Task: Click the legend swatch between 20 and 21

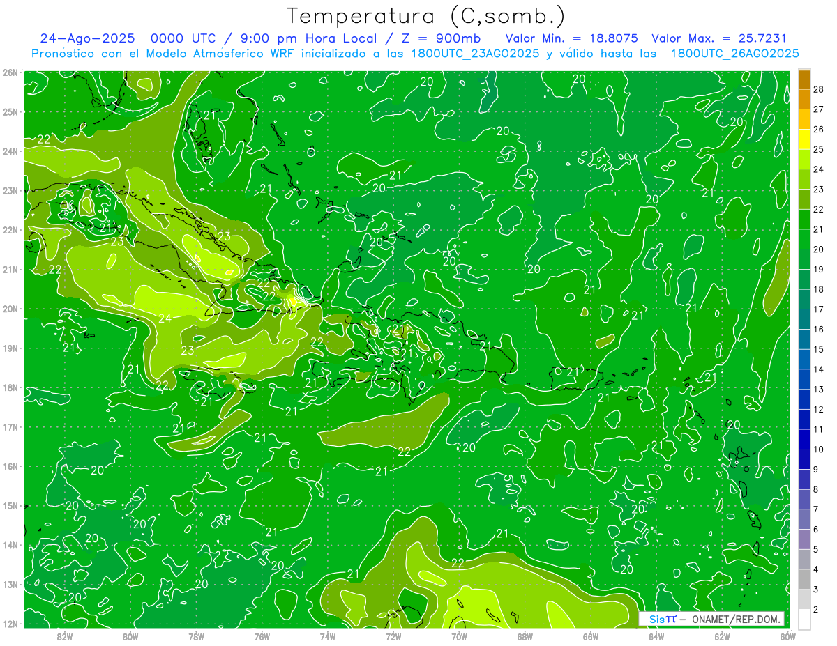Action: coord(804,239)
